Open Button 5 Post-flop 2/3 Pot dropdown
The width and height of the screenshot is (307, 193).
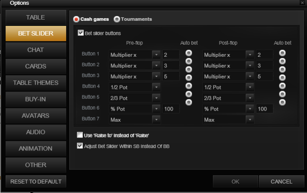pyautogui.click(x=250, y=98)
